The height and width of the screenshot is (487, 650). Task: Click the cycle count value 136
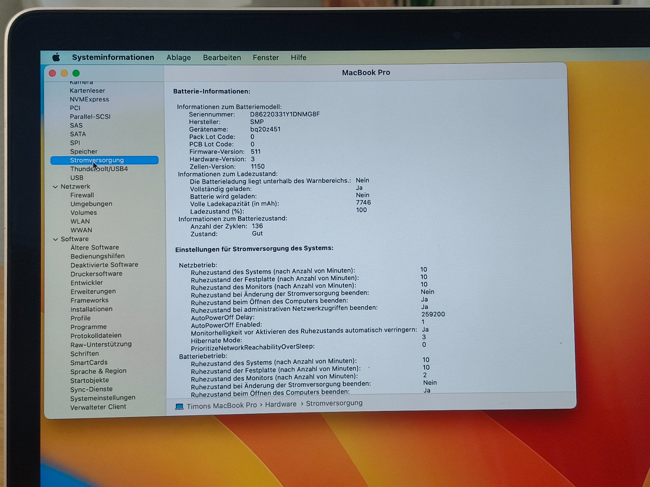tap(257, 226)
